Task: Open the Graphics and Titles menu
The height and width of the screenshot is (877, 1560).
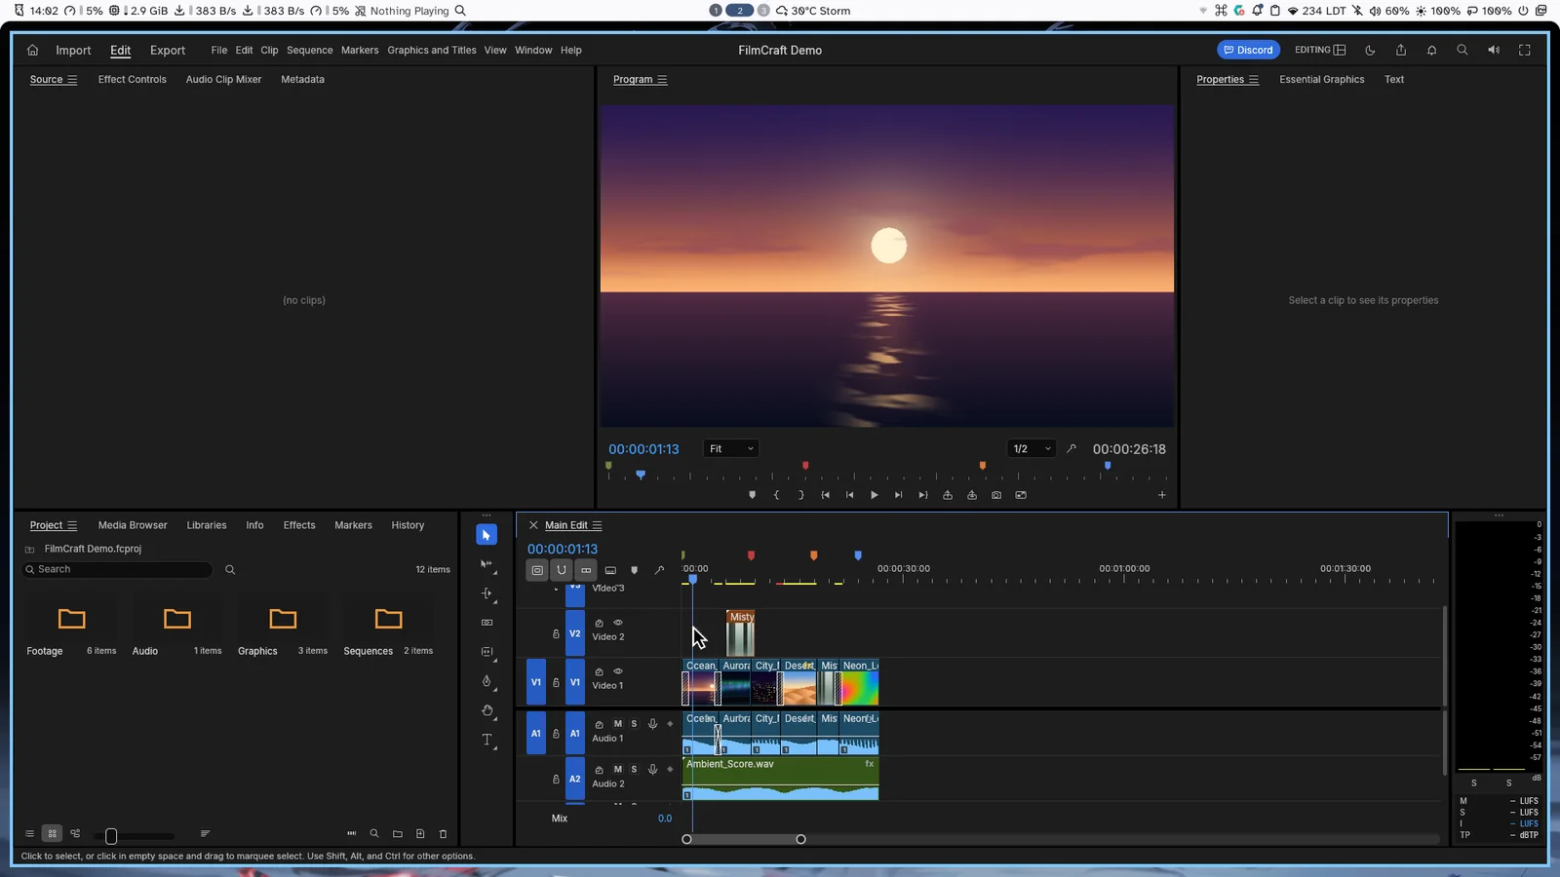Action: (432, 50)
